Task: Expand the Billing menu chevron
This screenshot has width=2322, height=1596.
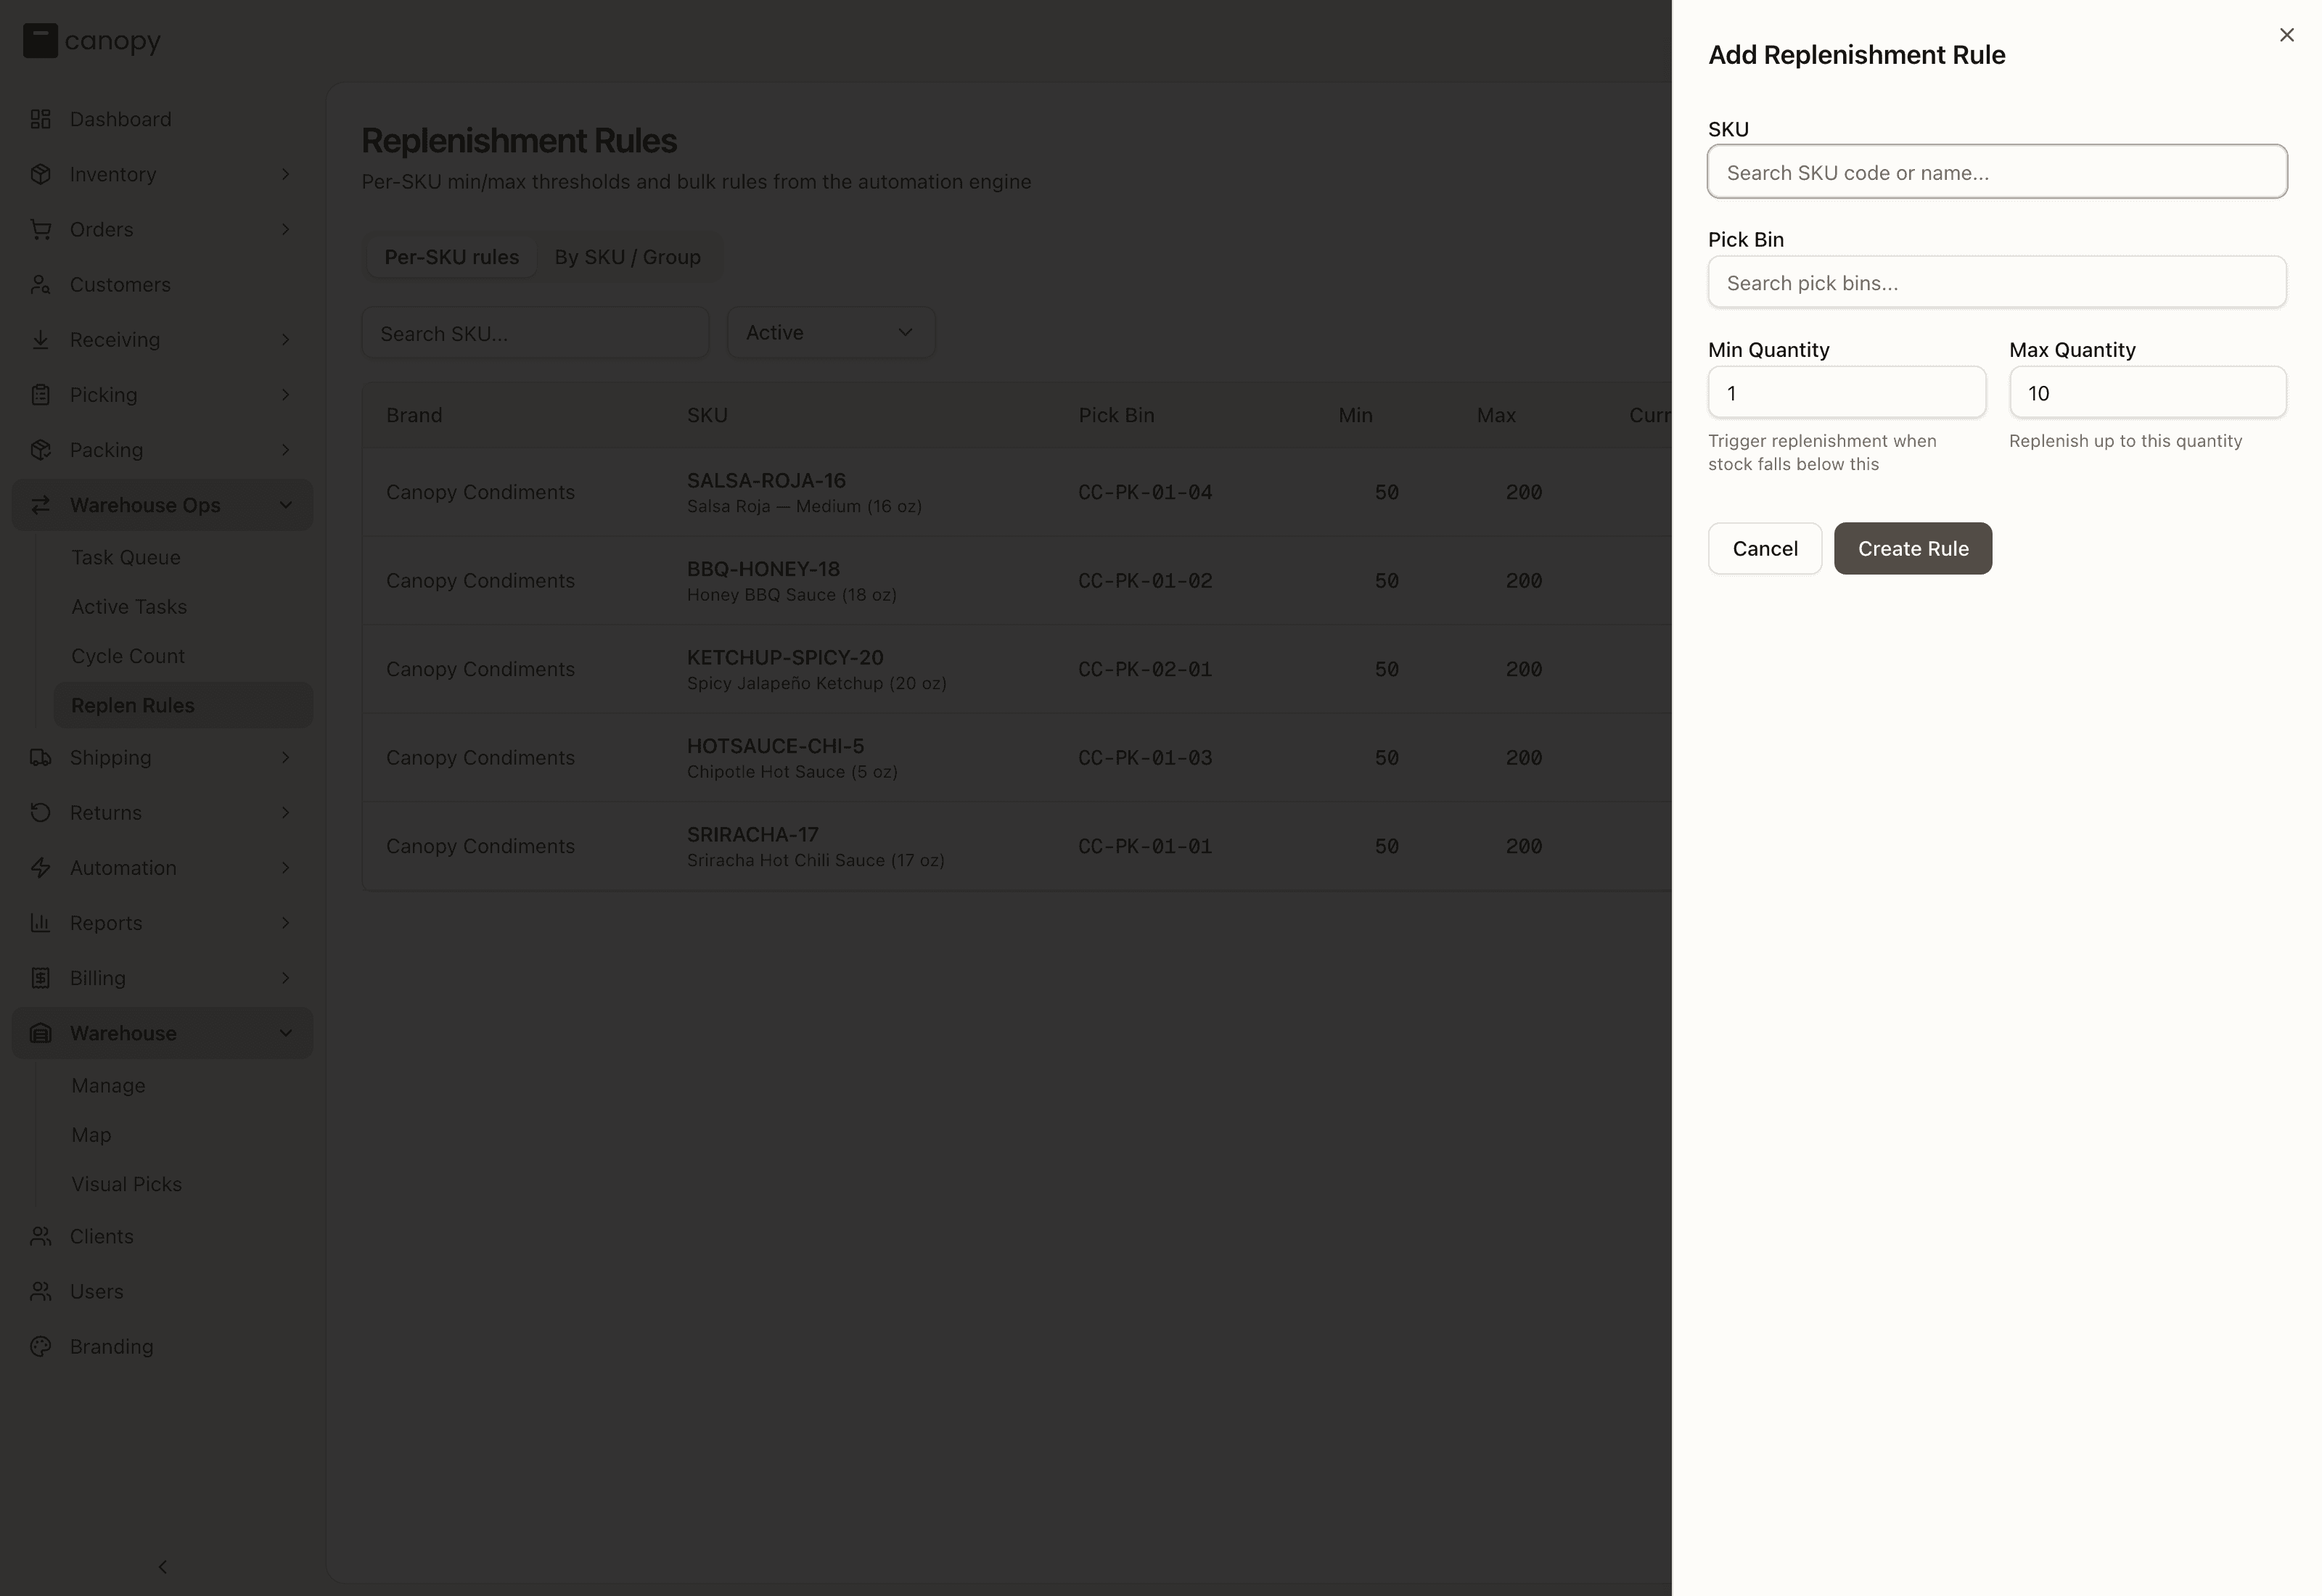Action: pyautogui.click(x=285, y=977)
